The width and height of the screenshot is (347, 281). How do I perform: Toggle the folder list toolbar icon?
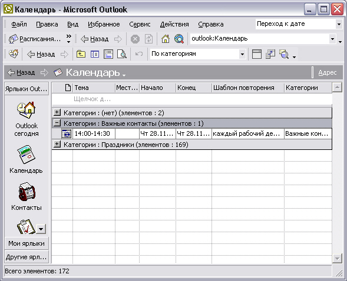click(95, 54)
